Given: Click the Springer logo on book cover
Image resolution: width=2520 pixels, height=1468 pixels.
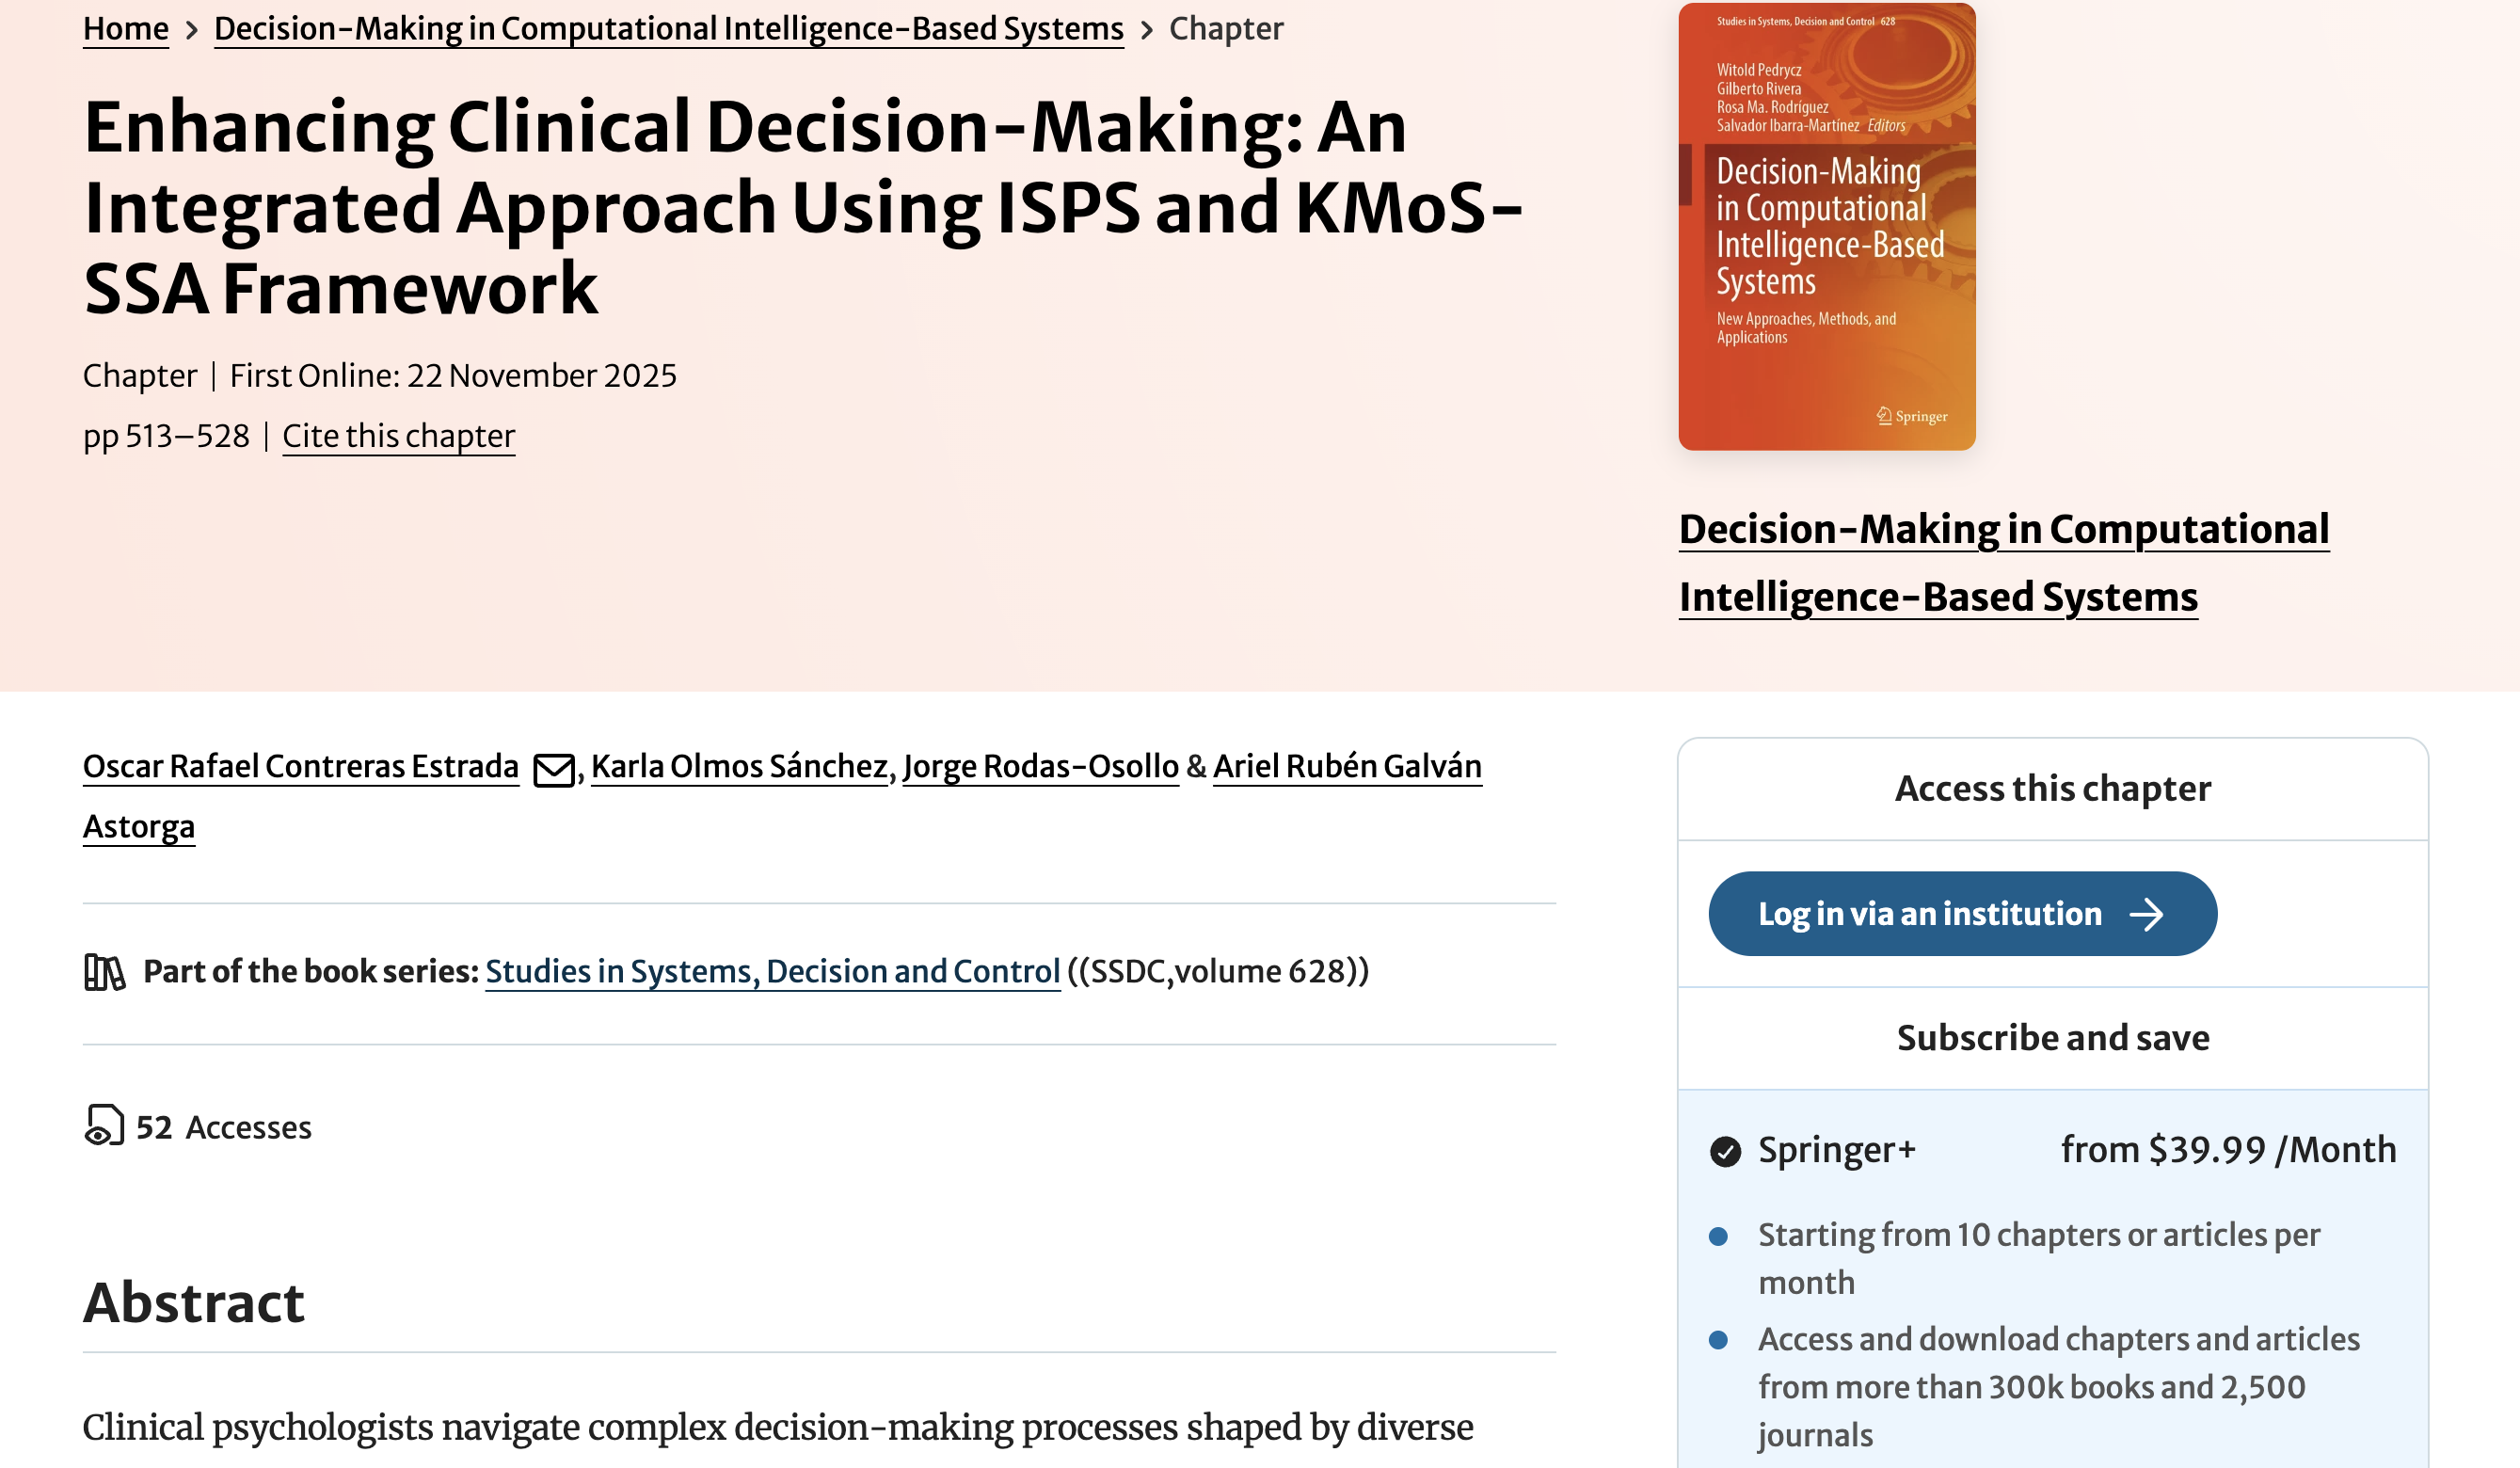Looking at the screenshot, I should 1911,416.
